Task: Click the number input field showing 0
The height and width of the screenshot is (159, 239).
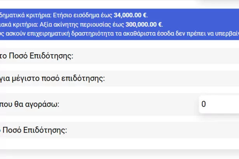Action: [218, 104]
